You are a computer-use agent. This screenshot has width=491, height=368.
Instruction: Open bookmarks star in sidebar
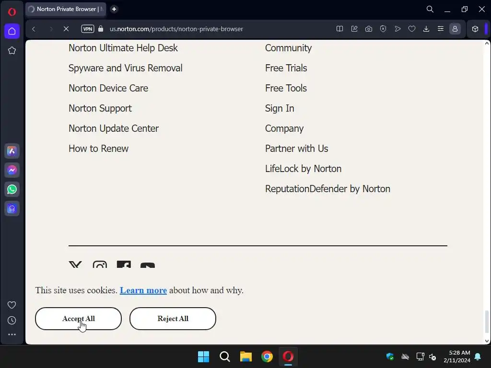point(12,50)
